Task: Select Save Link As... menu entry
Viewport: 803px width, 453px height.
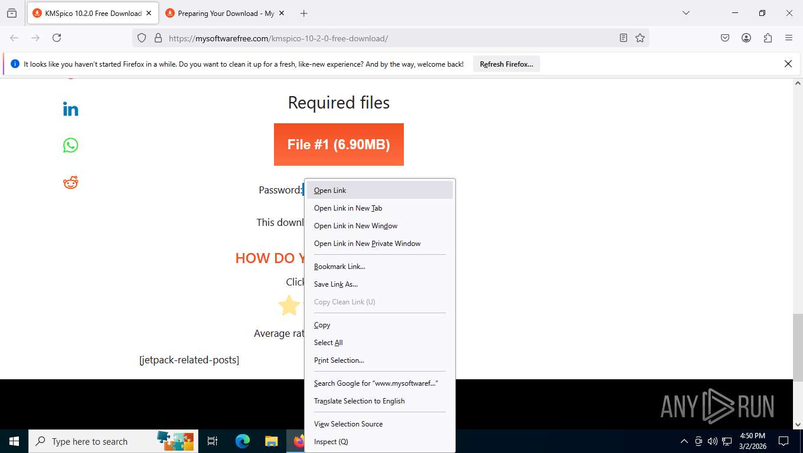Action: 380,284
